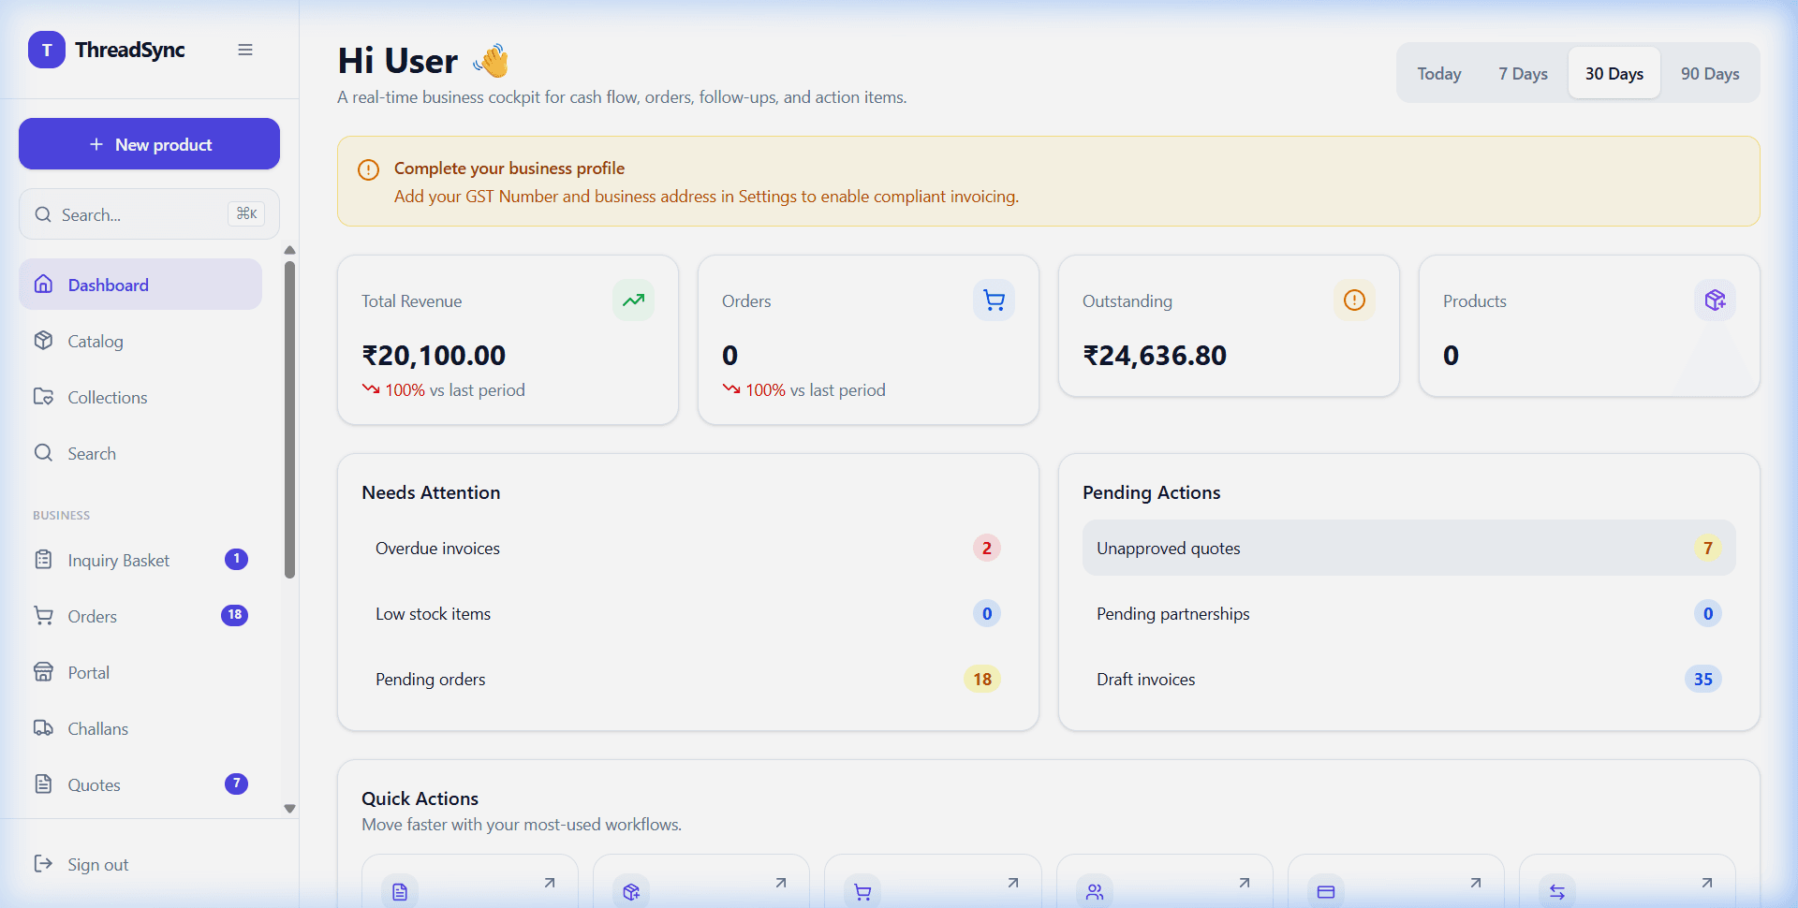
Task: Click the swap arrows quick action icon
Action: tap(1557, 892)
